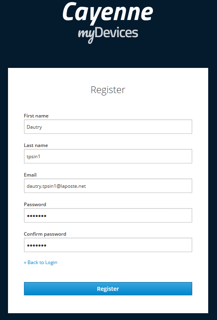Click the Confirm password label
Image resolution: width=217 pixels, height=320 pixels.
click(45, 234)
